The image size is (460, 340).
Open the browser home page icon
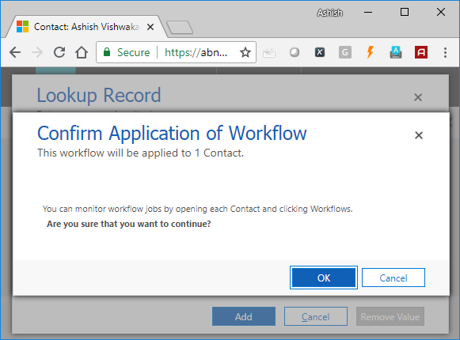click(x=82, y=52)
